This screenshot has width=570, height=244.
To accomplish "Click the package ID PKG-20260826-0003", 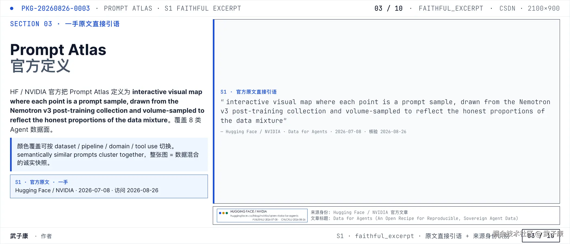I will 56,8.
